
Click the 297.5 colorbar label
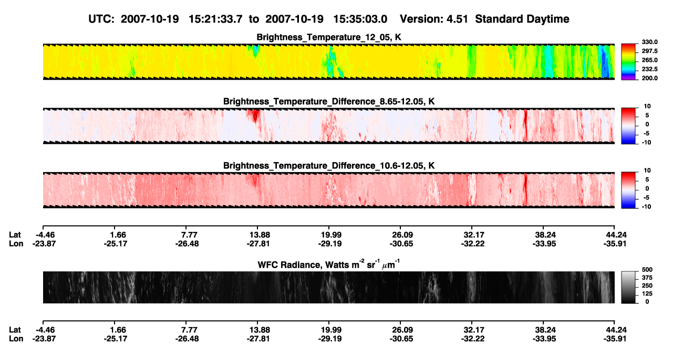coord(649,51)
